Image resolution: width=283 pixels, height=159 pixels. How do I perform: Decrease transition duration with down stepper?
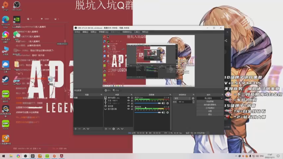pos(193,103)
